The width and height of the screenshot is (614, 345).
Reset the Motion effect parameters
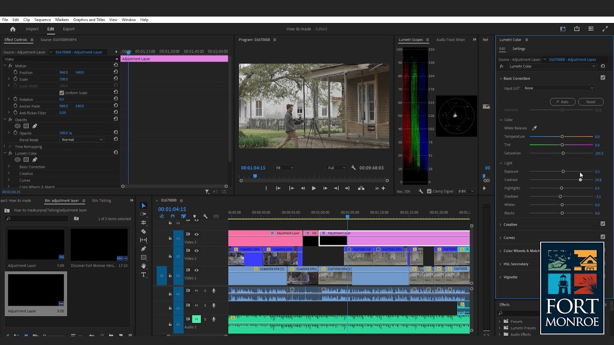(x=116, y=65)
